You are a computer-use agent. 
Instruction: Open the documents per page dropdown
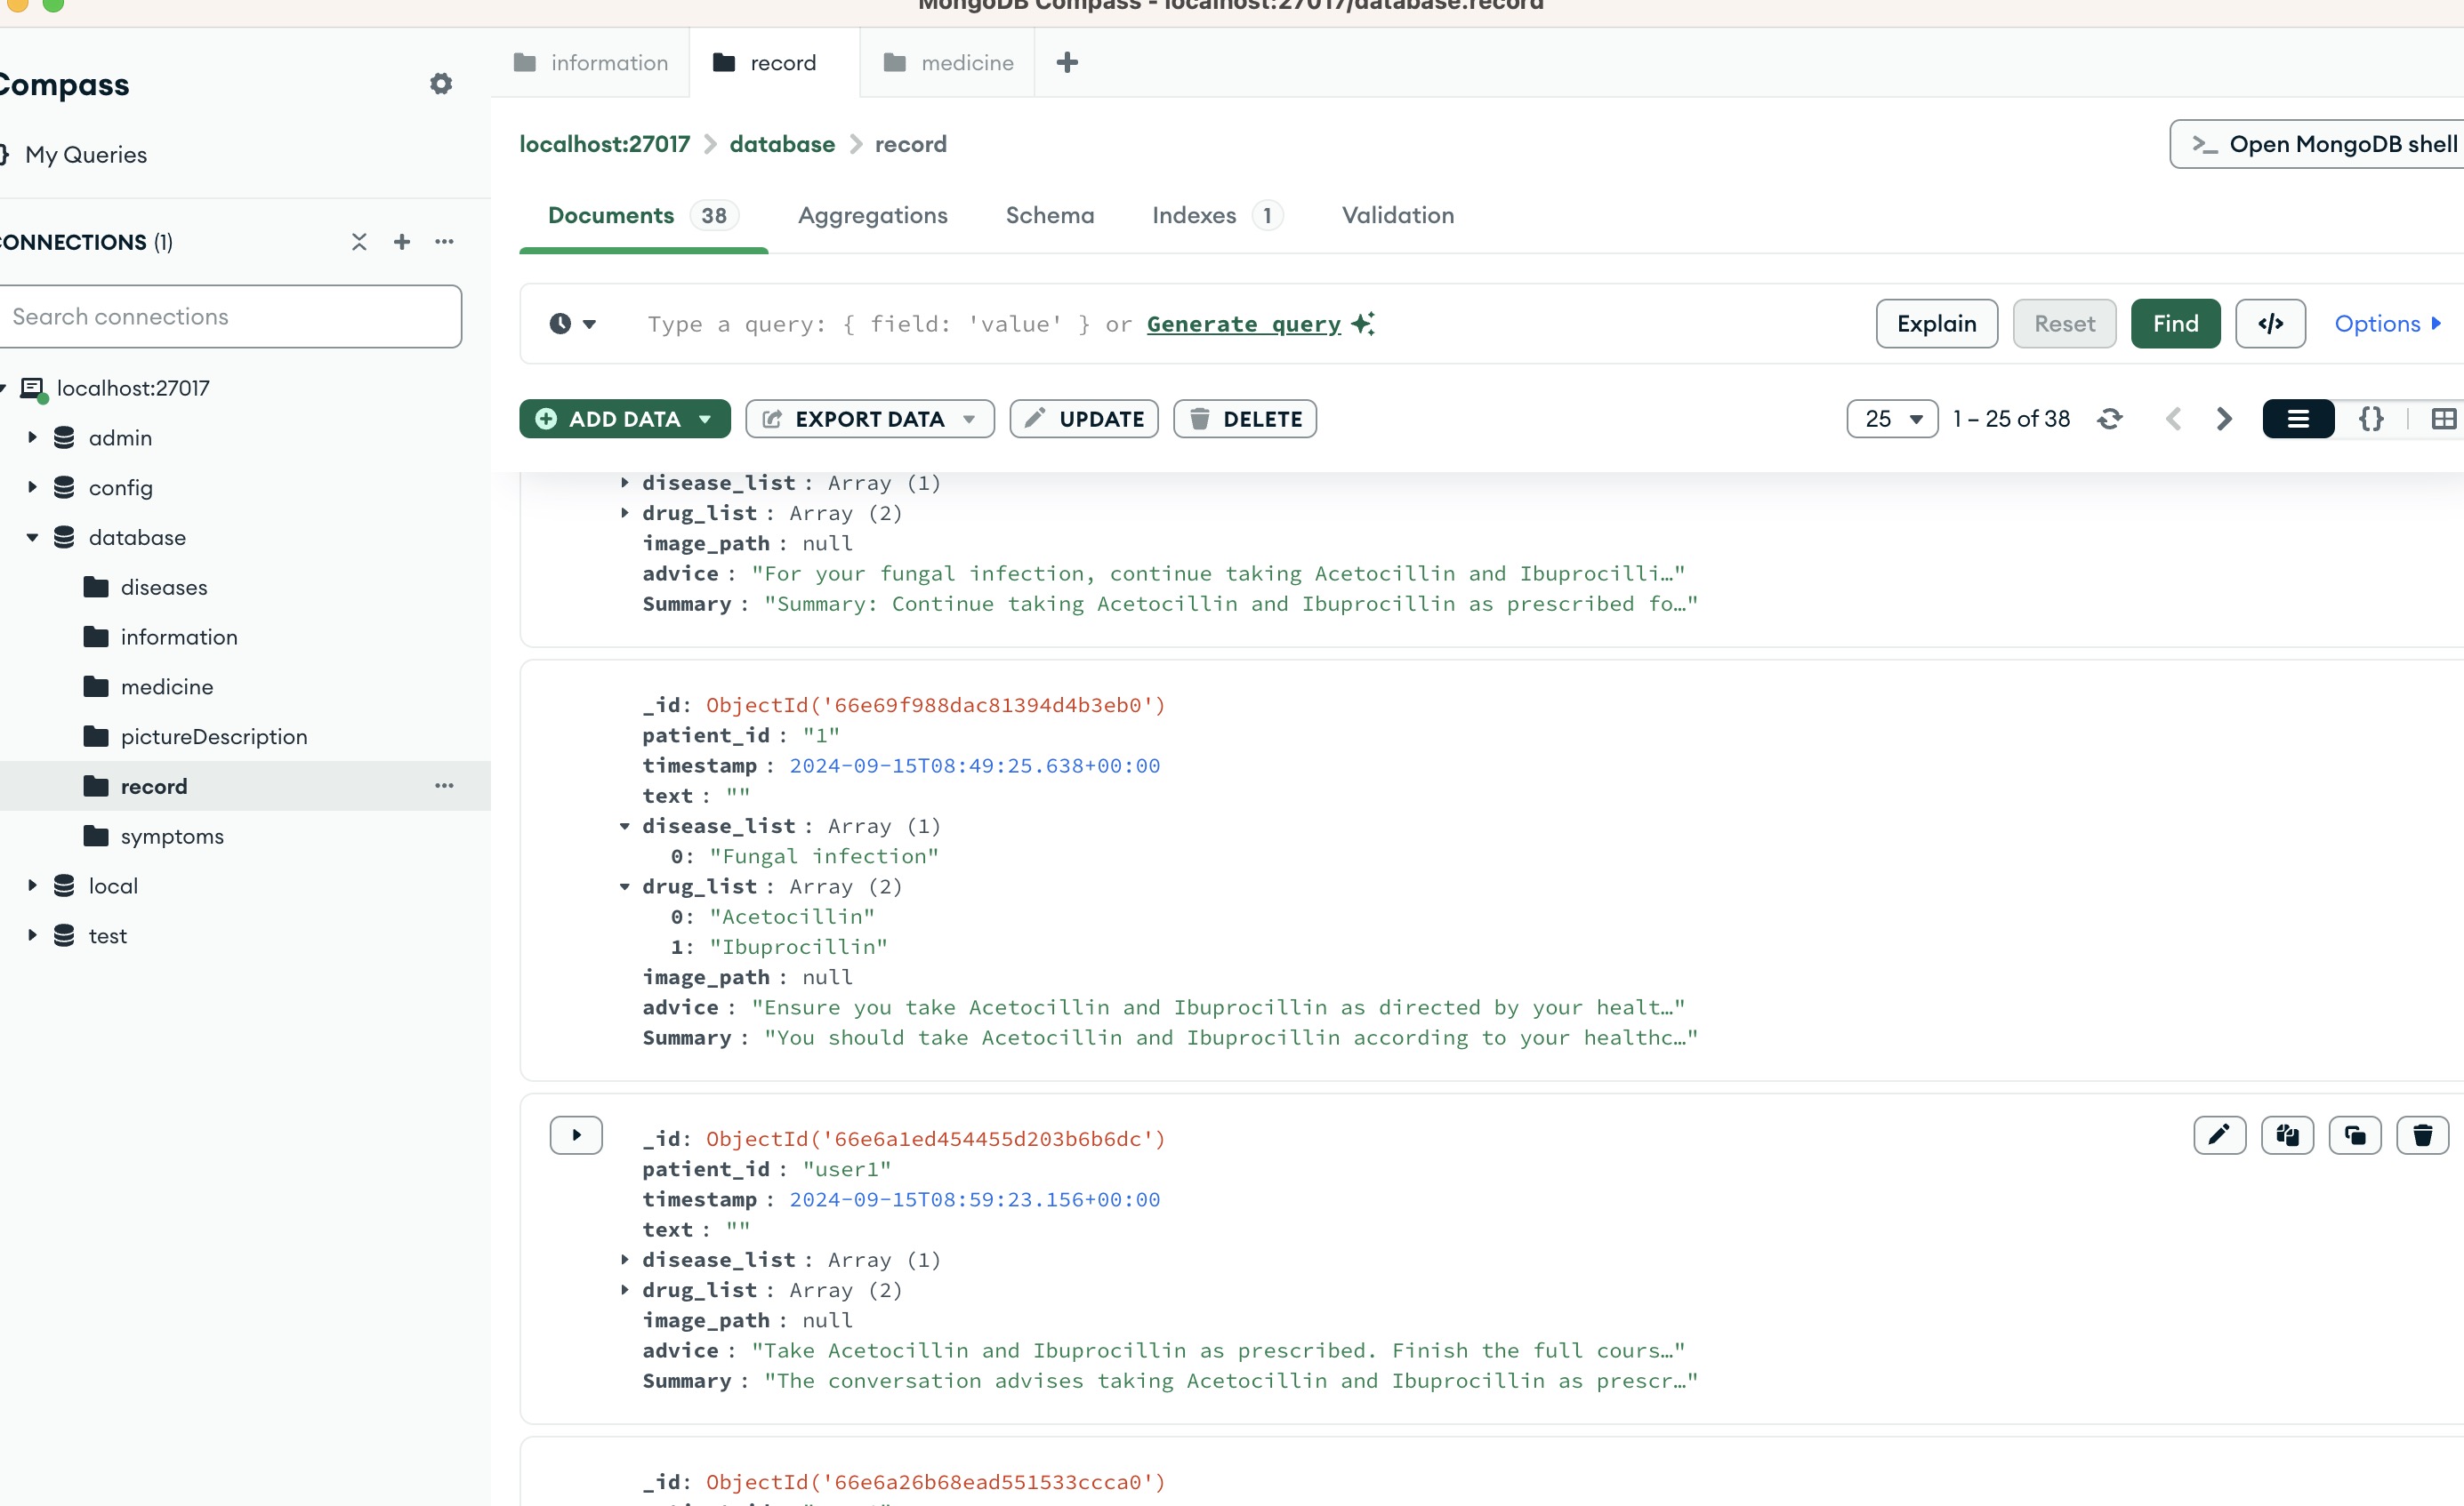pyautogui.click(x=1892, y=419)
